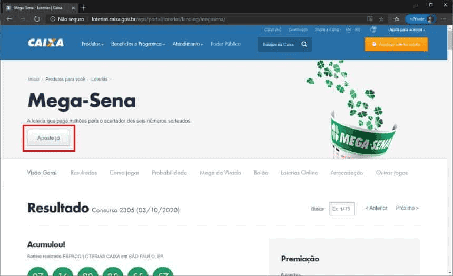Open the immersive reader icon in the address bar
The image size is (453, 276).
(369, 19)
